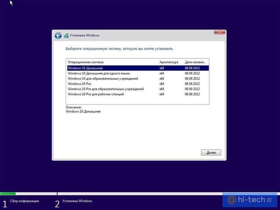Click the heading Выберите операционную систему
Screen dimensions: 280x210
[x=119, y=49]
